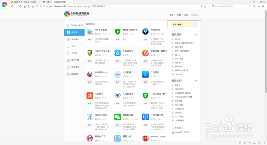Install the 淘客助手 extension
267x145 pixels.
[89, 103]
